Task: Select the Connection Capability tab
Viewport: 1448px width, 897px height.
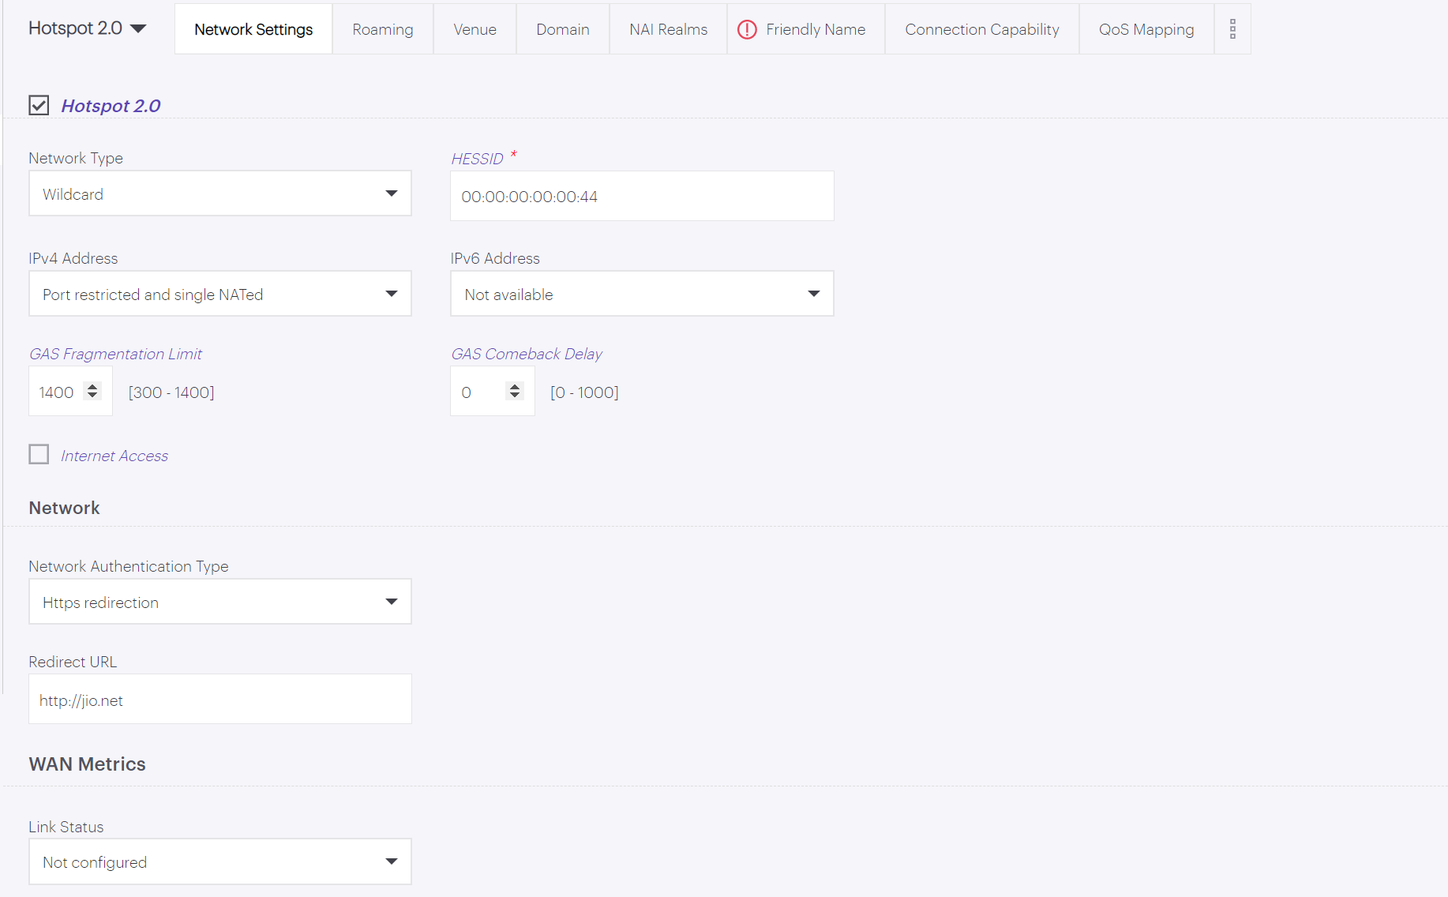Action: 981,30
